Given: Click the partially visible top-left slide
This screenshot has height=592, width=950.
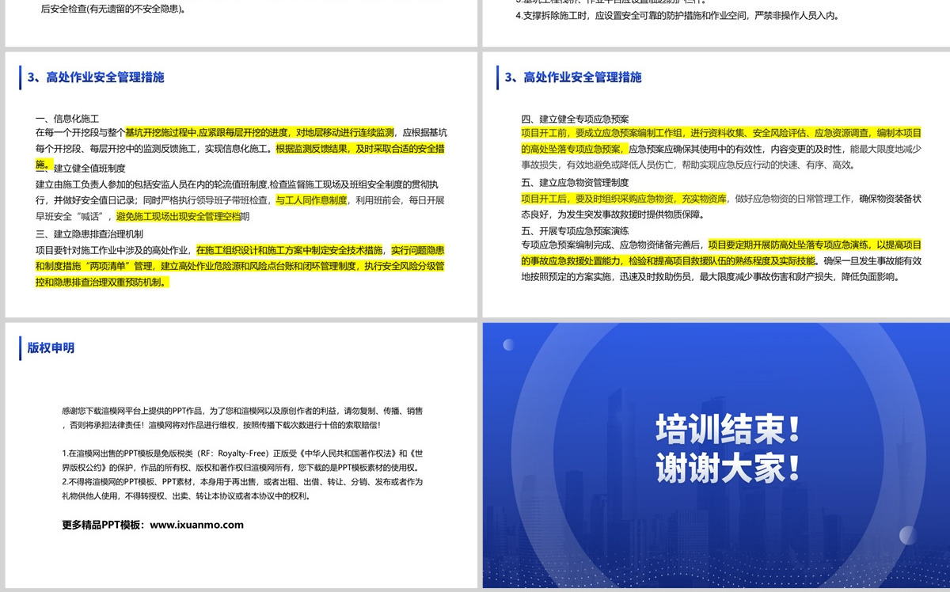Looking at the screenshot, I should (241, 23).
